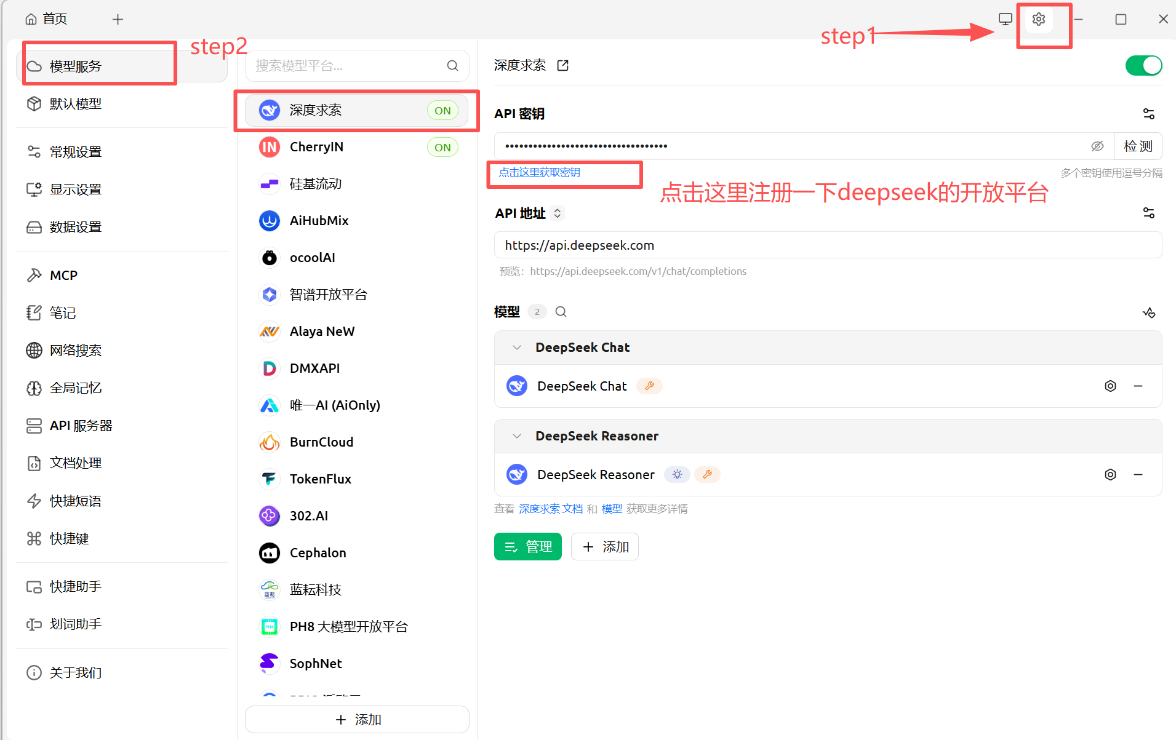This screenshot has height=740, width=1176.
Task: Select AiHubMix provider
Action: point(357,221)
